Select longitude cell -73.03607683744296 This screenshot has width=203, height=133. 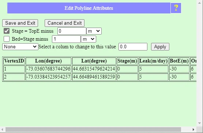pos(48,69)
